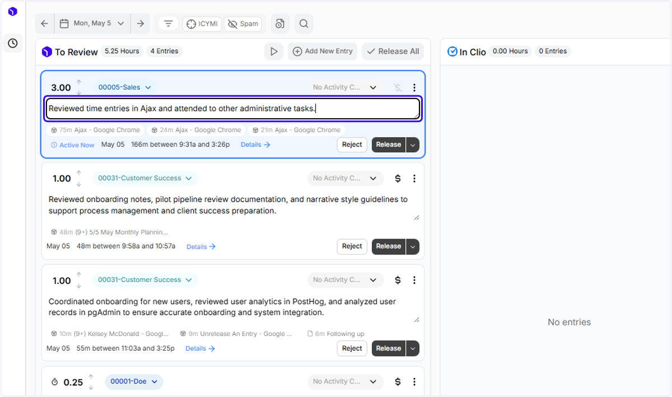This screenshot has height=397, width=672.
Task: Open Details link for the 11:03a entry
Action: (201, 348)
